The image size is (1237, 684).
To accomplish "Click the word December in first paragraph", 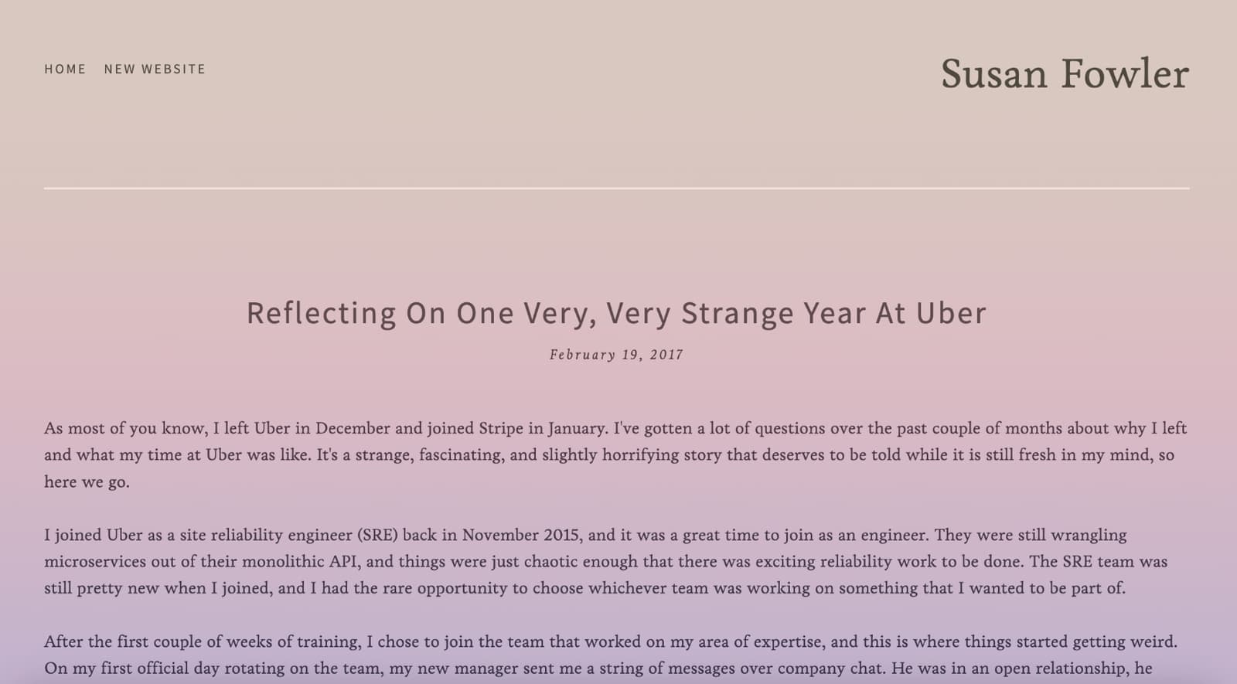I will point(353,428).
